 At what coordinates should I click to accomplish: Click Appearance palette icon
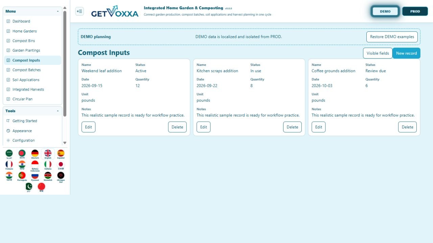tap(8, 131)
